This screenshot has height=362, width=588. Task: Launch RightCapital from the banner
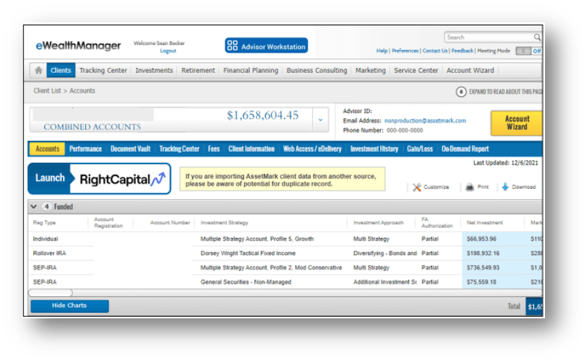pyautogui.click(x=99, y=178)
